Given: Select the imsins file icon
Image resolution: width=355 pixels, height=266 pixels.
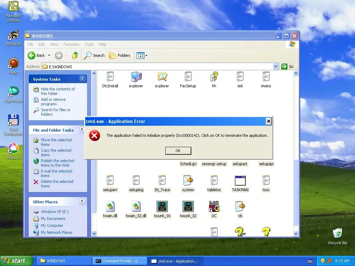Looking at the screenshot, I should pyautogui.click(x=266, y=77).
